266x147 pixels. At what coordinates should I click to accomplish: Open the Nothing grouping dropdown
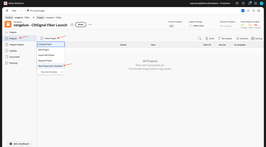[x=256, y=39]
